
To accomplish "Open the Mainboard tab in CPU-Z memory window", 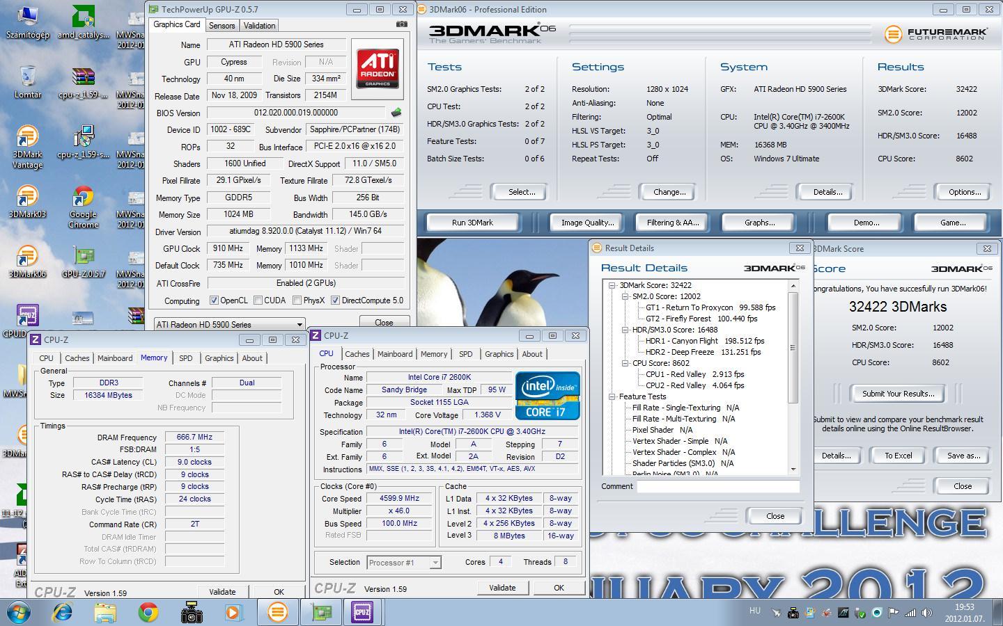I will tap(115, 358).
